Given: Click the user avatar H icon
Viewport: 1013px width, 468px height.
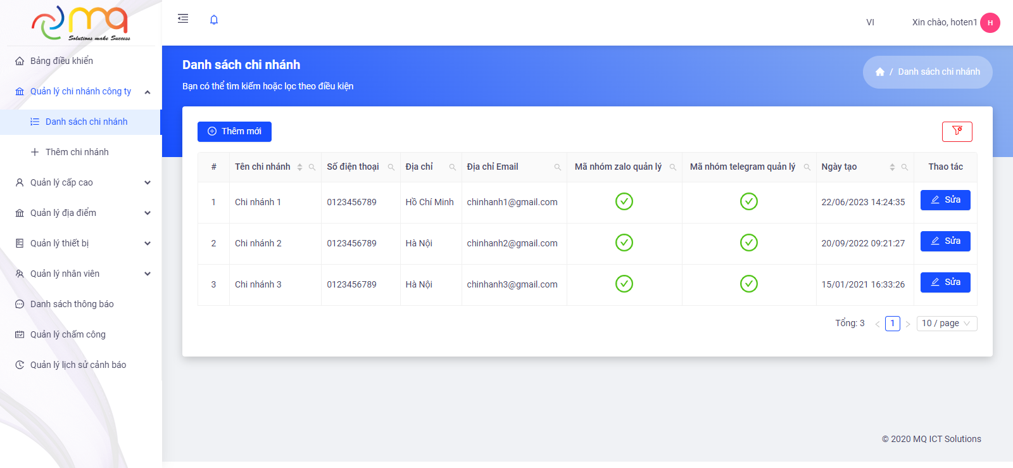Looking at the screenshot, I should [990, 23].
